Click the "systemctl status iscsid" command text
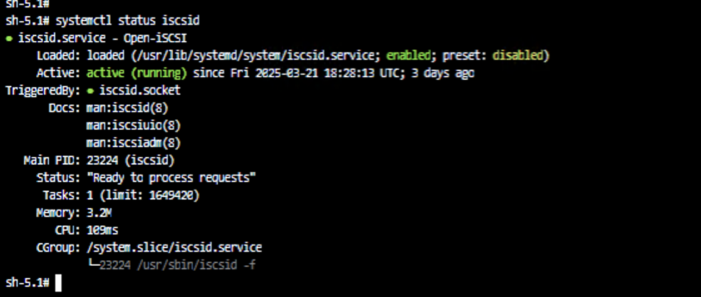 (127, 21)
